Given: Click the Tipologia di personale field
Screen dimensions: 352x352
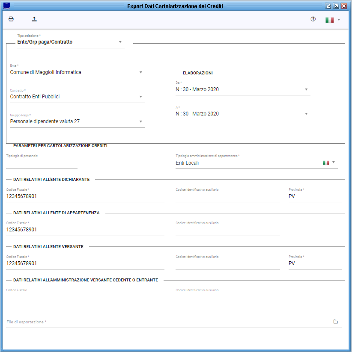Looking at the screenshot, I should [42, 163].
